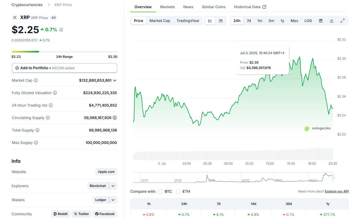Open the Historical Data tab
This screenshot has height=219, width=358.
tap(247, 7)
